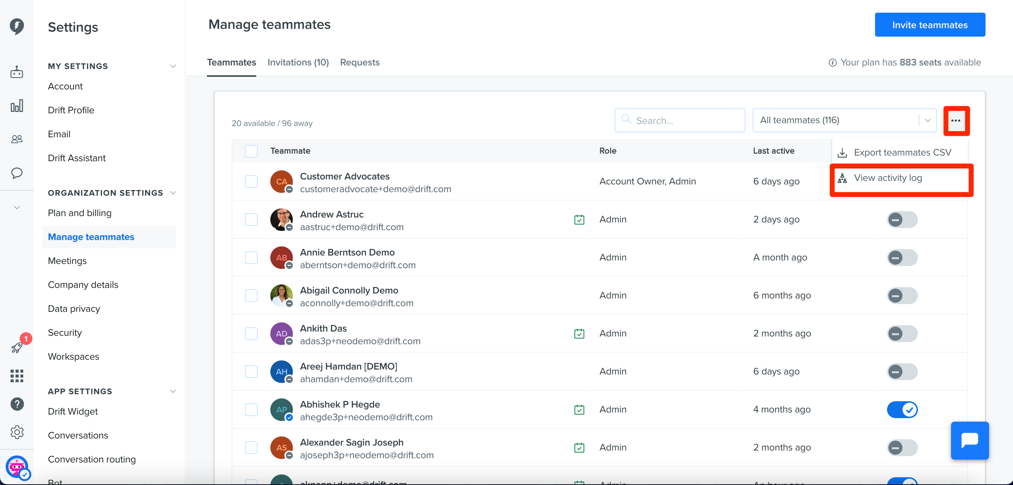This screenshot has height=485, width=1013.
Task: Click Abigail Connolly Demo's profile photo
Action: [x=282, y=295]
